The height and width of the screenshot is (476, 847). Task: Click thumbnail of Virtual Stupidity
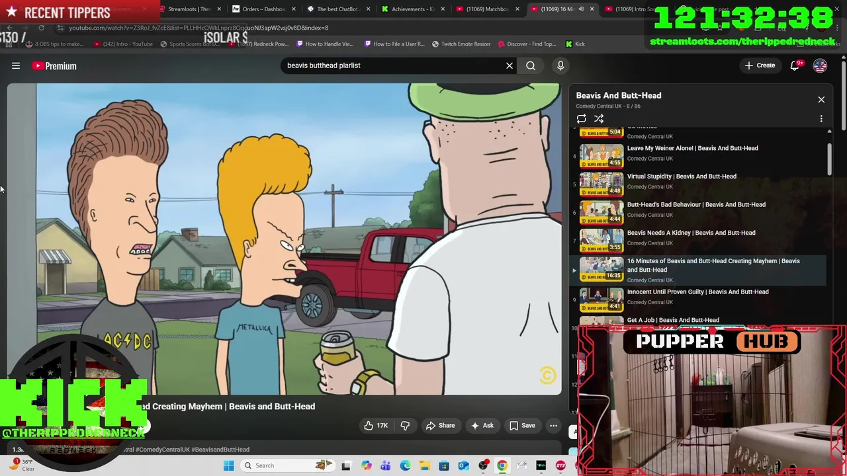click(602, 184)
